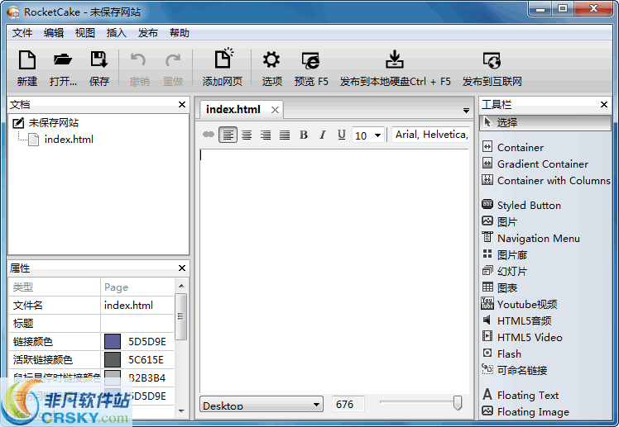Choose the 可命名链接 anchor tool
This screenshot has width=619, height=427.
click(515, 371)
